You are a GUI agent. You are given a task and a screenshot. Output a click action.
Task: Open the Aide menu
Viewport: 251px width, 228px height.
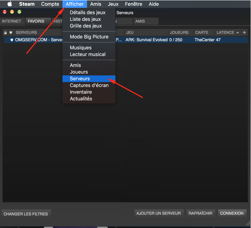tap(154, 4)
